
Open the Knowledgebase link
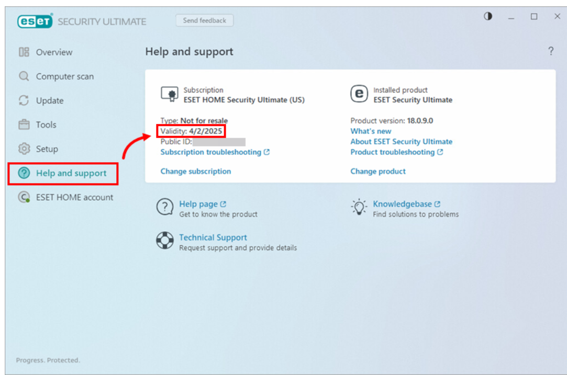(402, 204)
